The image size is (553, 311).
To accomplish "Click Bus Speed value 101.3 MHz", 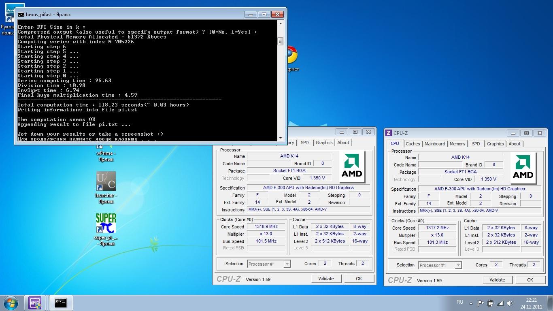I will pyautogui.click(x=438, y=242).
